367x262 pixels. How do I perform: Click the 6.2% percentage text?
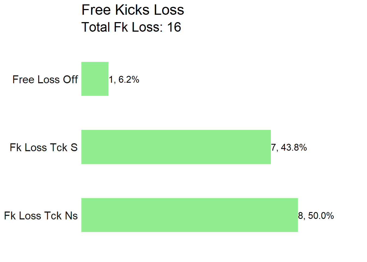(129, 79)
